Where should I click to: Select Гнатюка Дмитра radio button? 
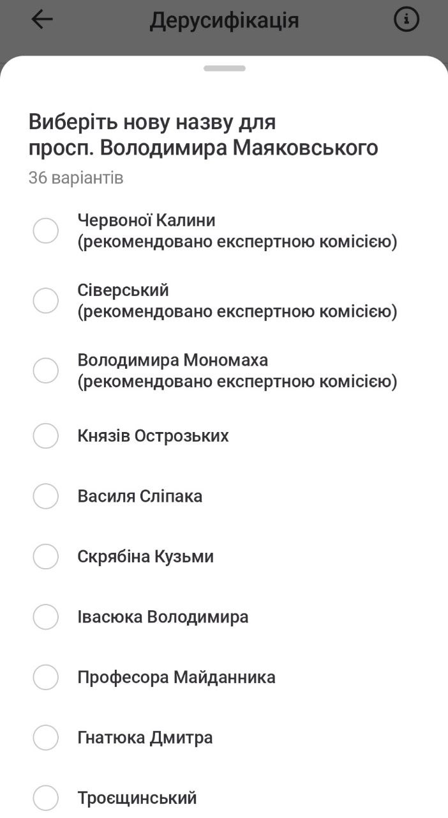pyautogui.click(x=46, y=738)
